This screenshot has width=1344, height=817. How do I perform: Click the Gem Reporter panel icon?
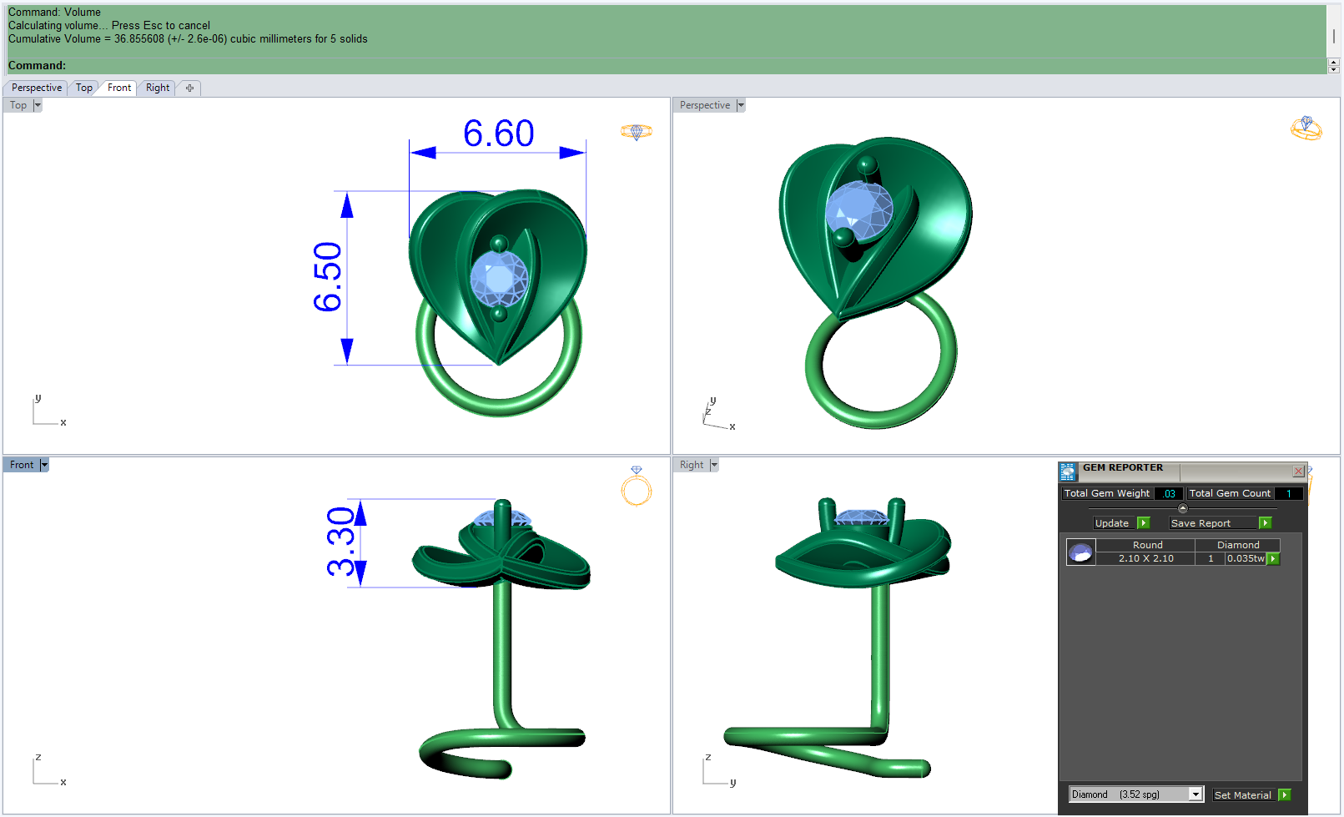tap(1068, 472)
